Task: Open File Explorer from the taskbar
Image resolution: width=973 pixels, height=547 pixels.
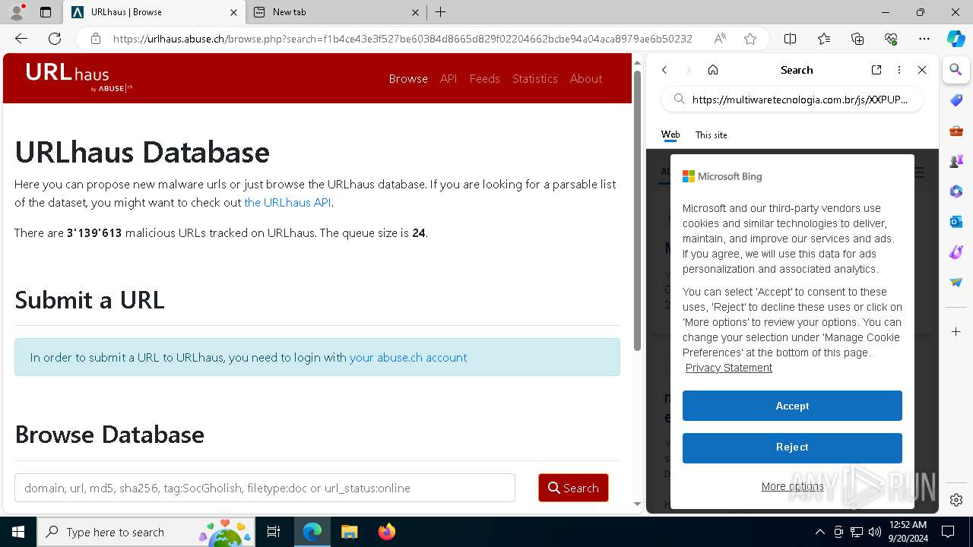Action: tap(349, 532)
